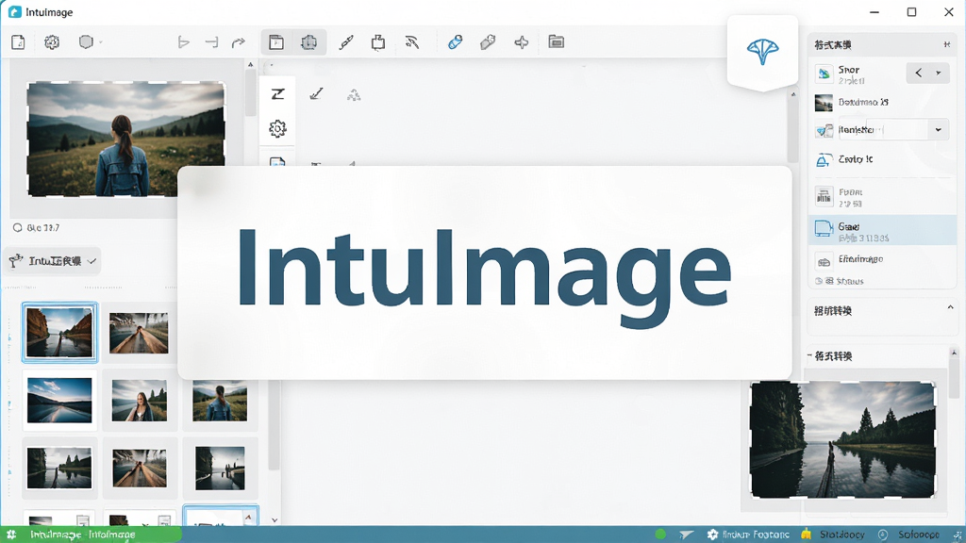Viewport: 966px width, 543px height.
Task: Click the dotted triangle icon beside the arrow
Action: pyautogui.click(x=354, y=95)
